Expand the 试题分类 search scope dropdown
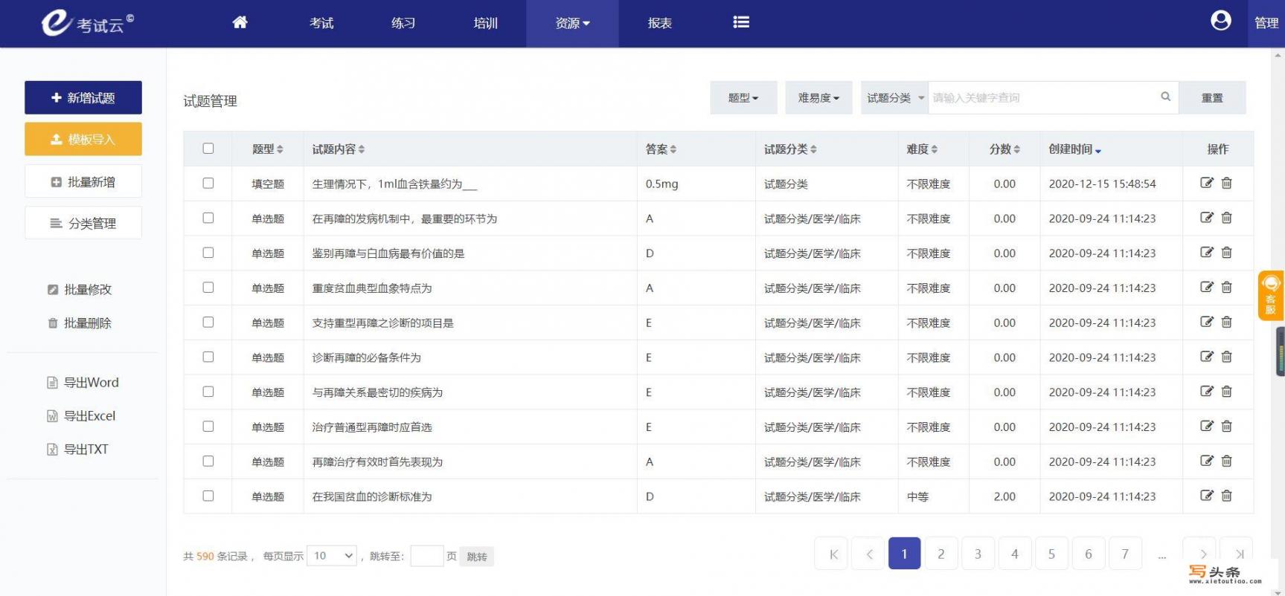 click(895, 97)
